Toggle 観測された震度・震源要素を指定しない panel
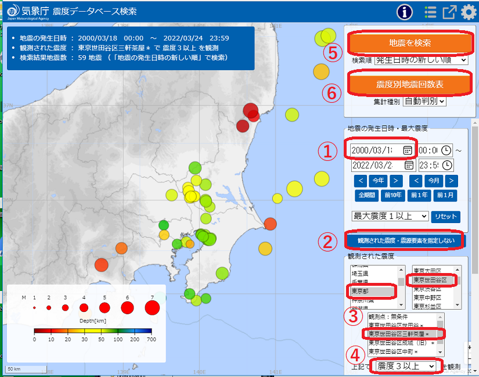This screenshot has width=479, height=377. tap(406, 240)
